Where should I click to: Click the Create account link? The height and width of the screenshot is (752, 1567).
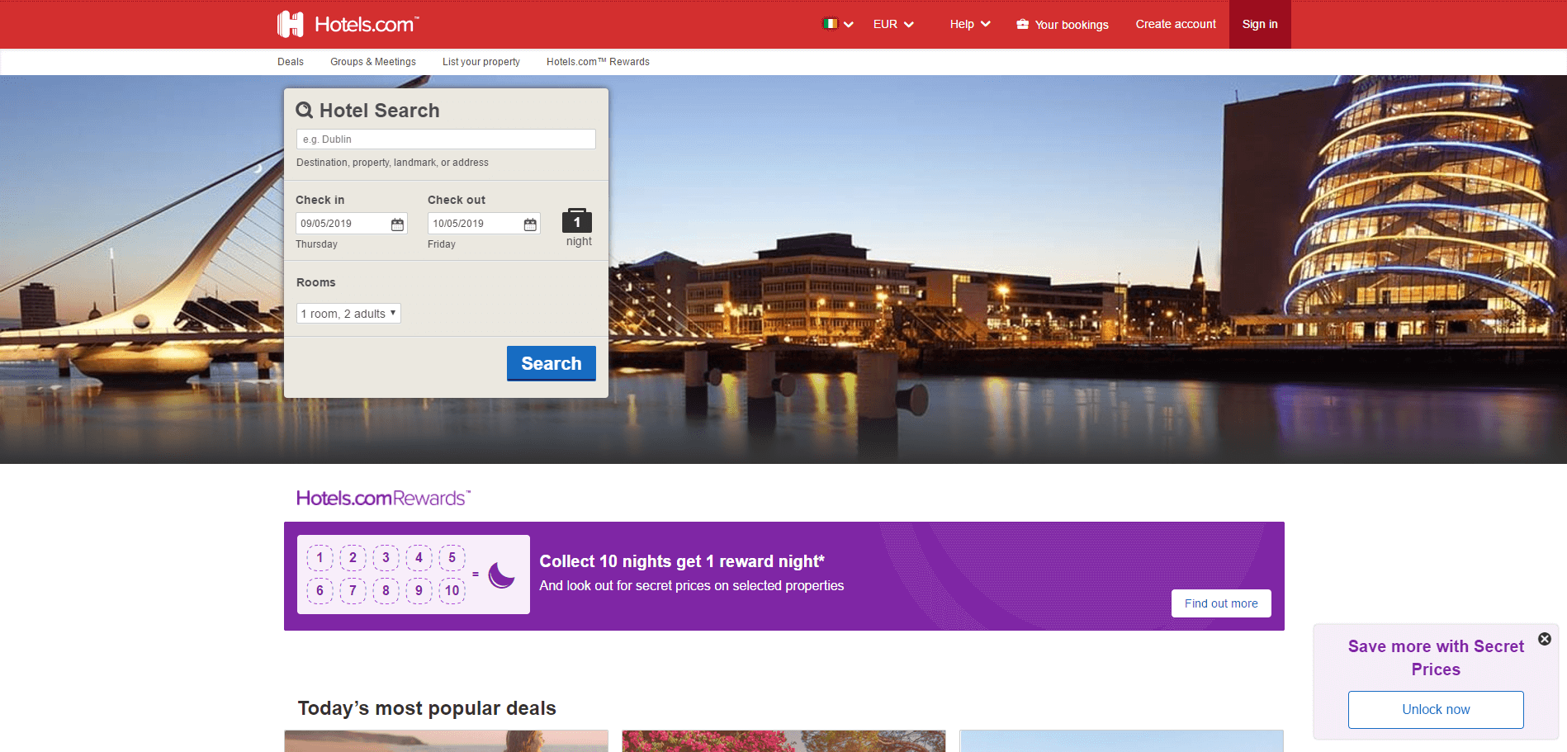(1176, 24)
